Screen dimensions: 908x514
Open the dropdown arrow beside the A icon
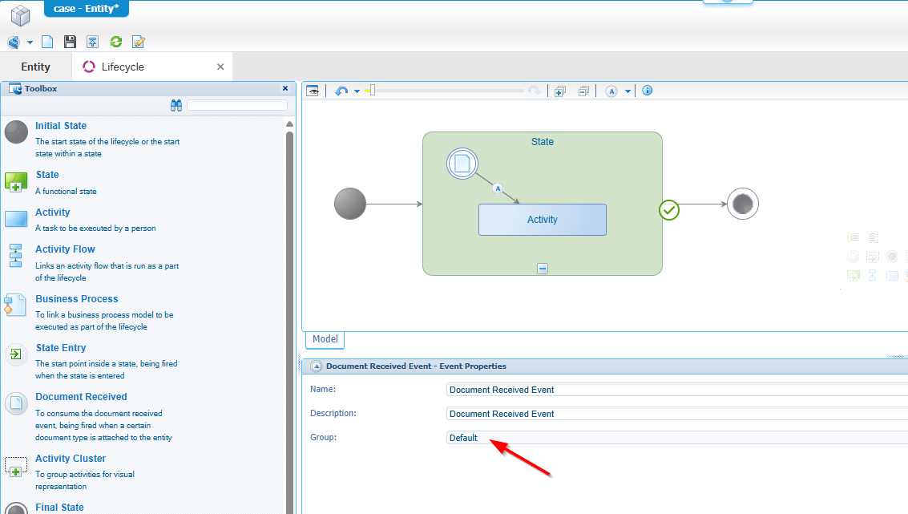click(628, 91)
